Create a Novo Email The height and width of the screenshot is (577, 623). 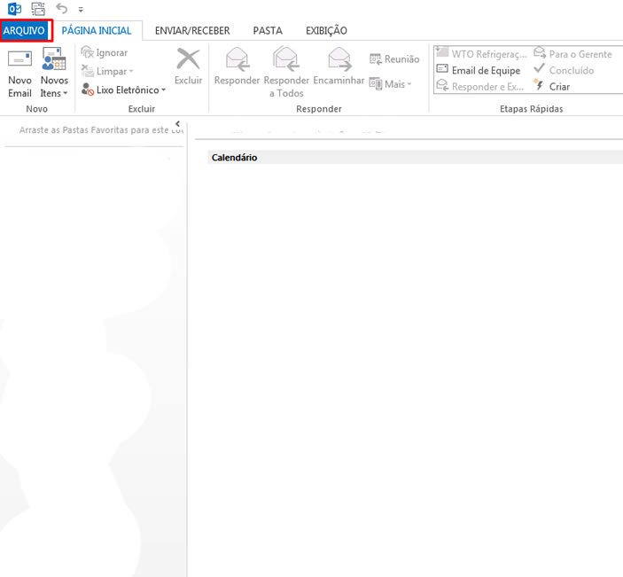[x=19, y=73]
